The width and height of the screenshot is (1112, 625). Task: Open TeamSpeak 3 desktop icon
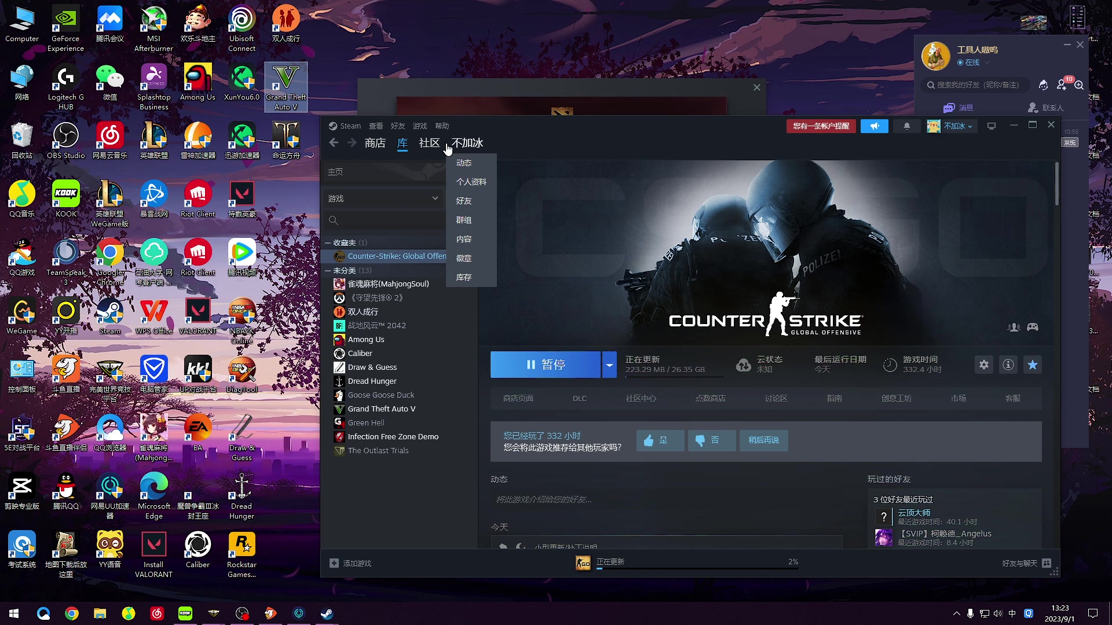pos(66,262)
